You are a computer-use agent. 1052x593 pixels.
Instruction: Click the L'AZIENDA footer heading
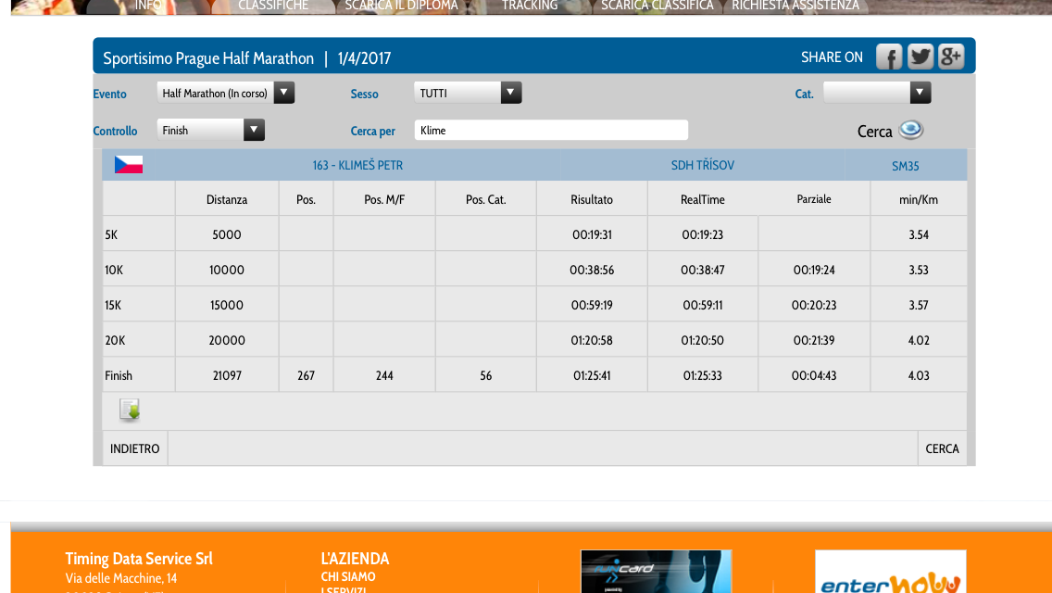[x=355, y=559]
